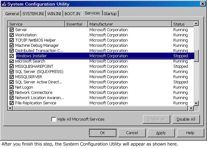Switch to the General tab

tap(12, 14)
